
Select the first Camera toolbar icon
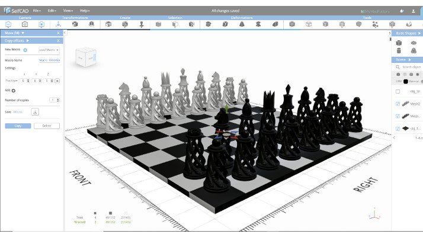[x=8, y=24]
